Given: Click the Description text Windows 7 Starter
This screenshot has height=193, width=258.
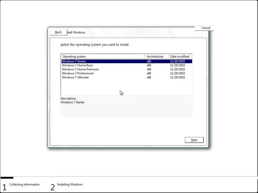Looking at the screenshot, I should (72, 102).
